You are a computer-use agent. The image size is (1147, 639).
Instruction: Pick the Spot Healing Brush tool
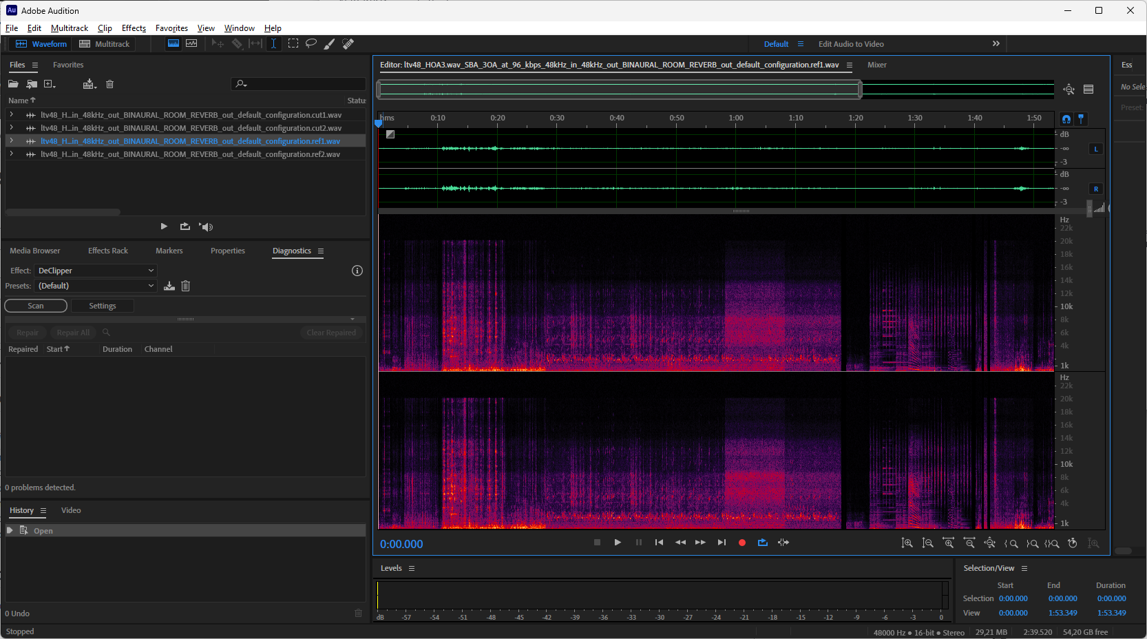(348, 43)
